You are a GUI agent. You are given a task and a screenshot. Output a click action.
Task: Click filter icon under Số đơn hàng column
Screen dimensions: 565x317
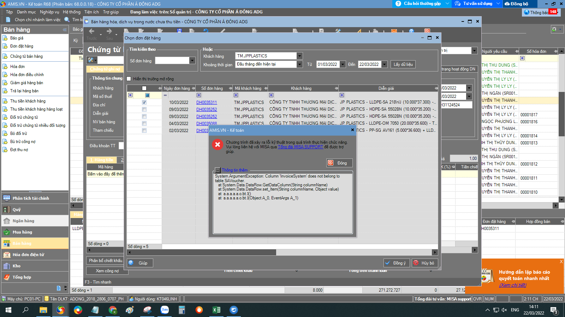pyautogui.click(x=199, y=95)
